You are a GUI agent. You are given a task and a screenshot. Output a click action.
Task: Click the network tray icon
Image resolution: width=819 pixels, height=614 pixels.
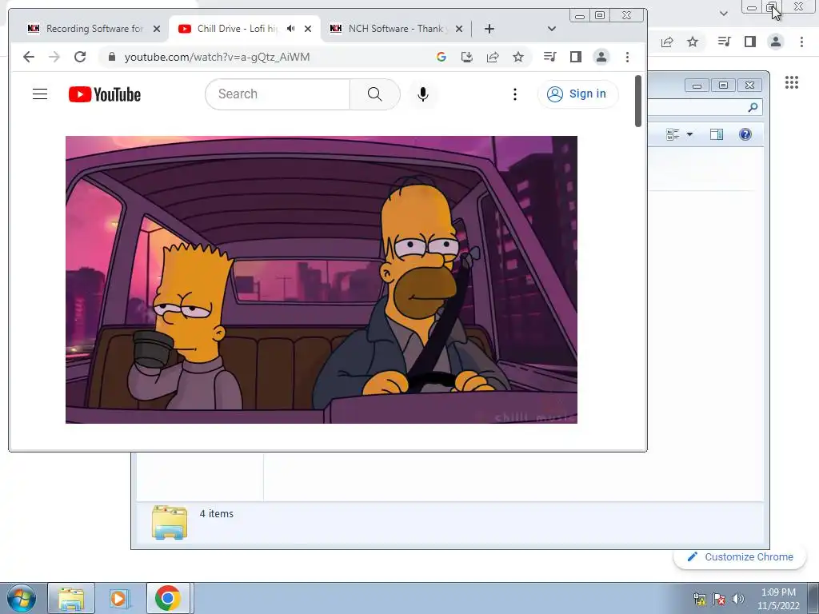click(699, 599)
